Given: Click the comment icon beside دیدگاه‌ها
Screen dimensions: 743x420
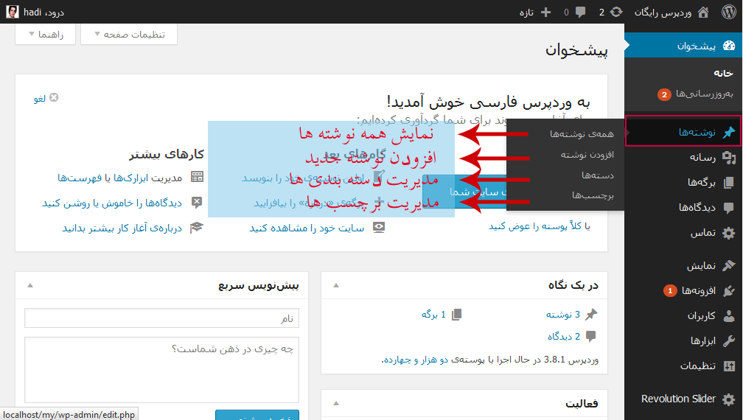Looking at the screenshot, I should [729, 207].
